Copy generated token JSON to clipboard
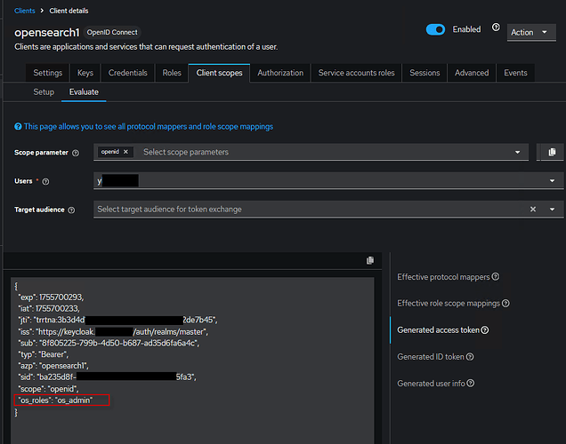 tap(370, 260)
